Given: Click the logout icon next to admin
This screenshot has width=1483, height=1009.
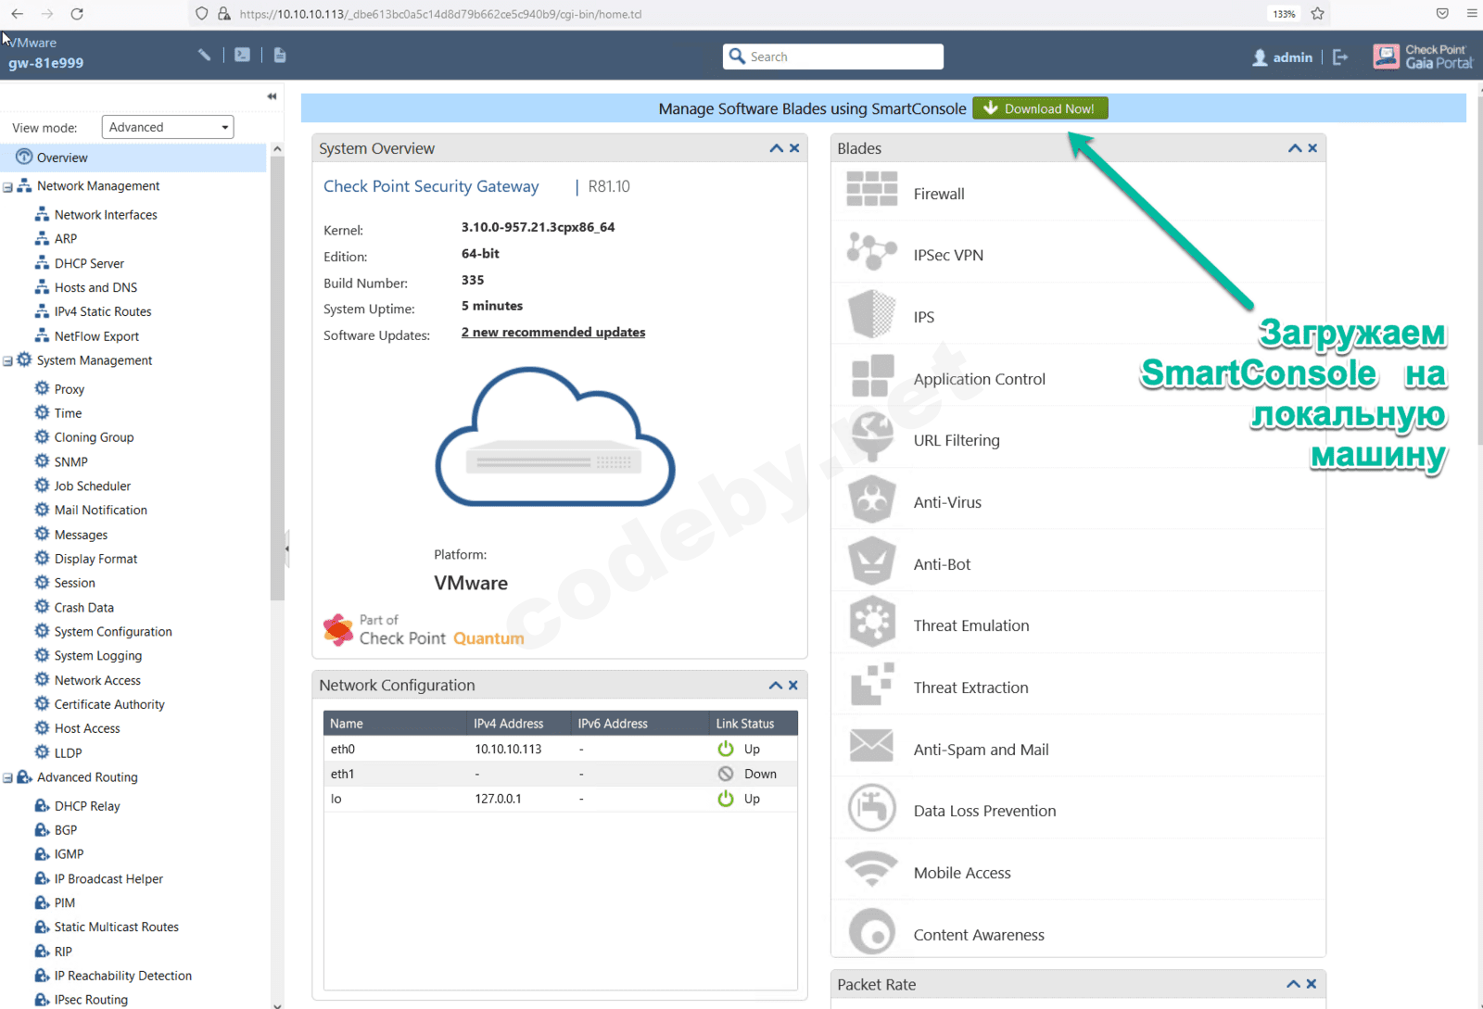Looking at the screenshot, I should (1340, 57).
